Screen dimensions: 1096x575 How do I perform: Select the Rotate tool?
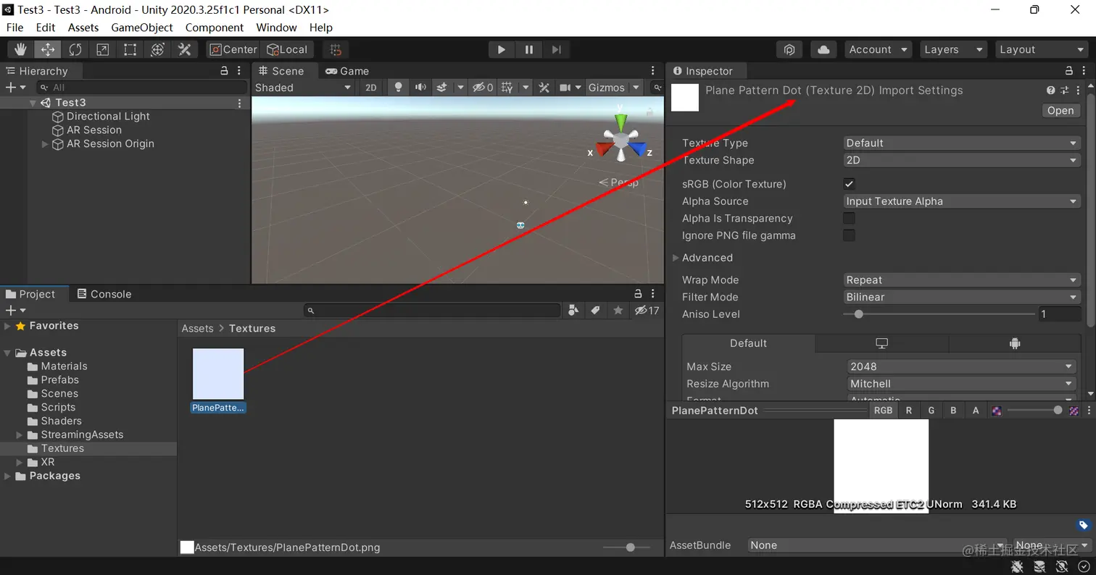pyautogui.click(x=75, y=49)
